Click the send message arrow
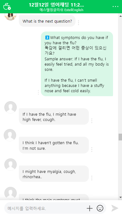The width and height of the screenshot is (122, 215). tap(115, 208)
